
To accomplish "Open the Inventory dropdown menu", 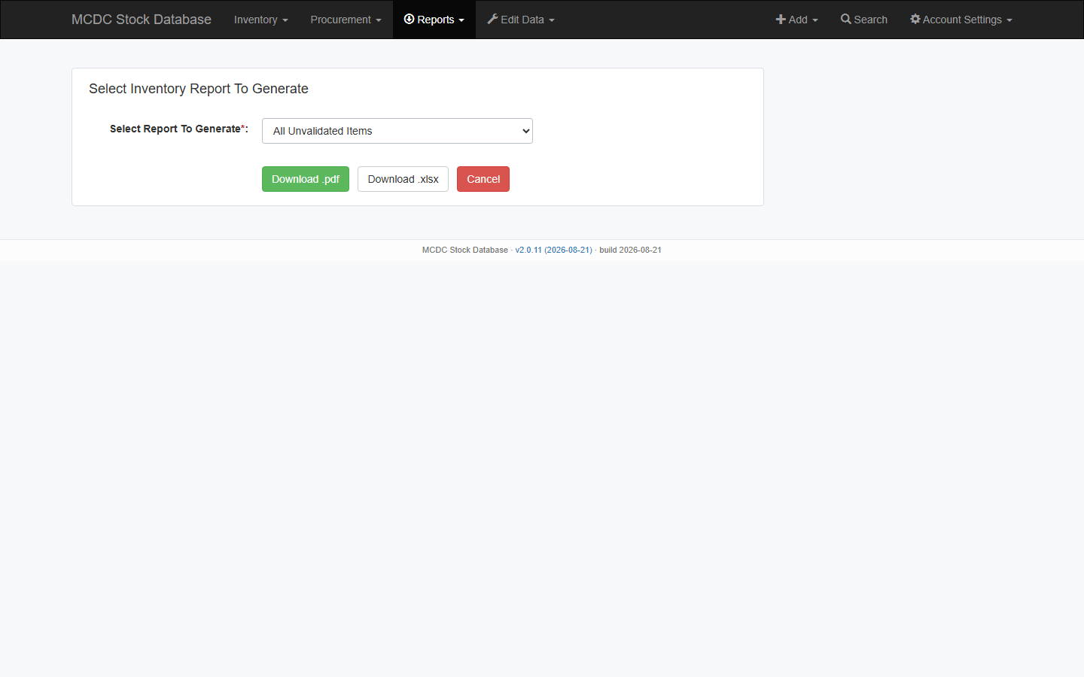I will [260, 20].
